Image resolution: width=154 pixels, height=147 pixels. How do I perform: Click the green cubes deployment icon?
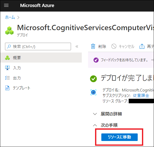click(10, 31)
